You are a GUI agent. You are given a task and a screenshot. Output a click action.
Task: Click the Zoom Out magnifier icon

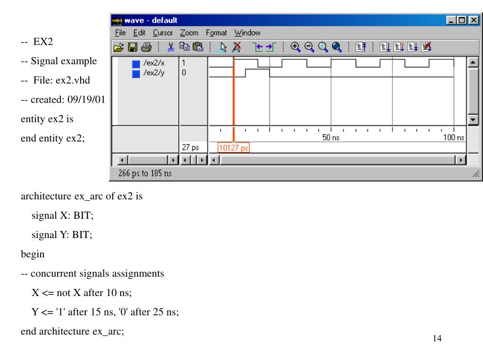click(309, 47)
